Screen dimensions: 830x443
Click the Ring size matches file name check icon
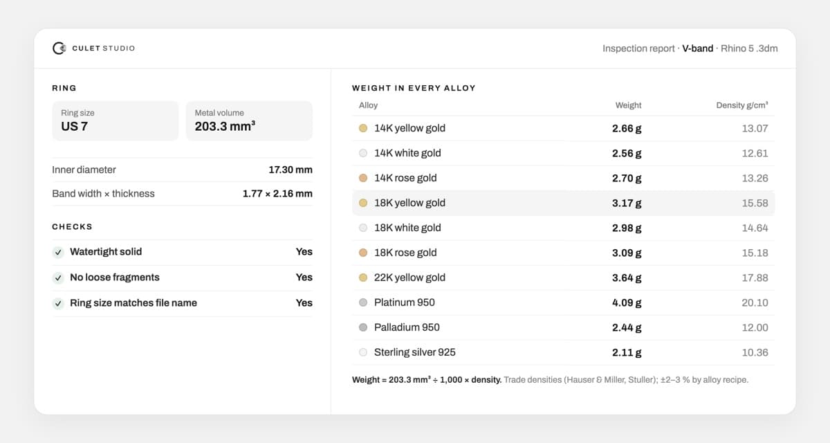coord(58,303)
